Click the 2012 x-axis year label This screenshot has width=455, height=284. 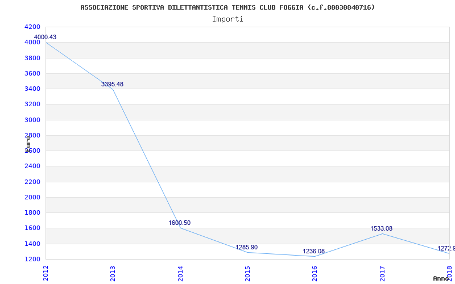tap(45, 274)
